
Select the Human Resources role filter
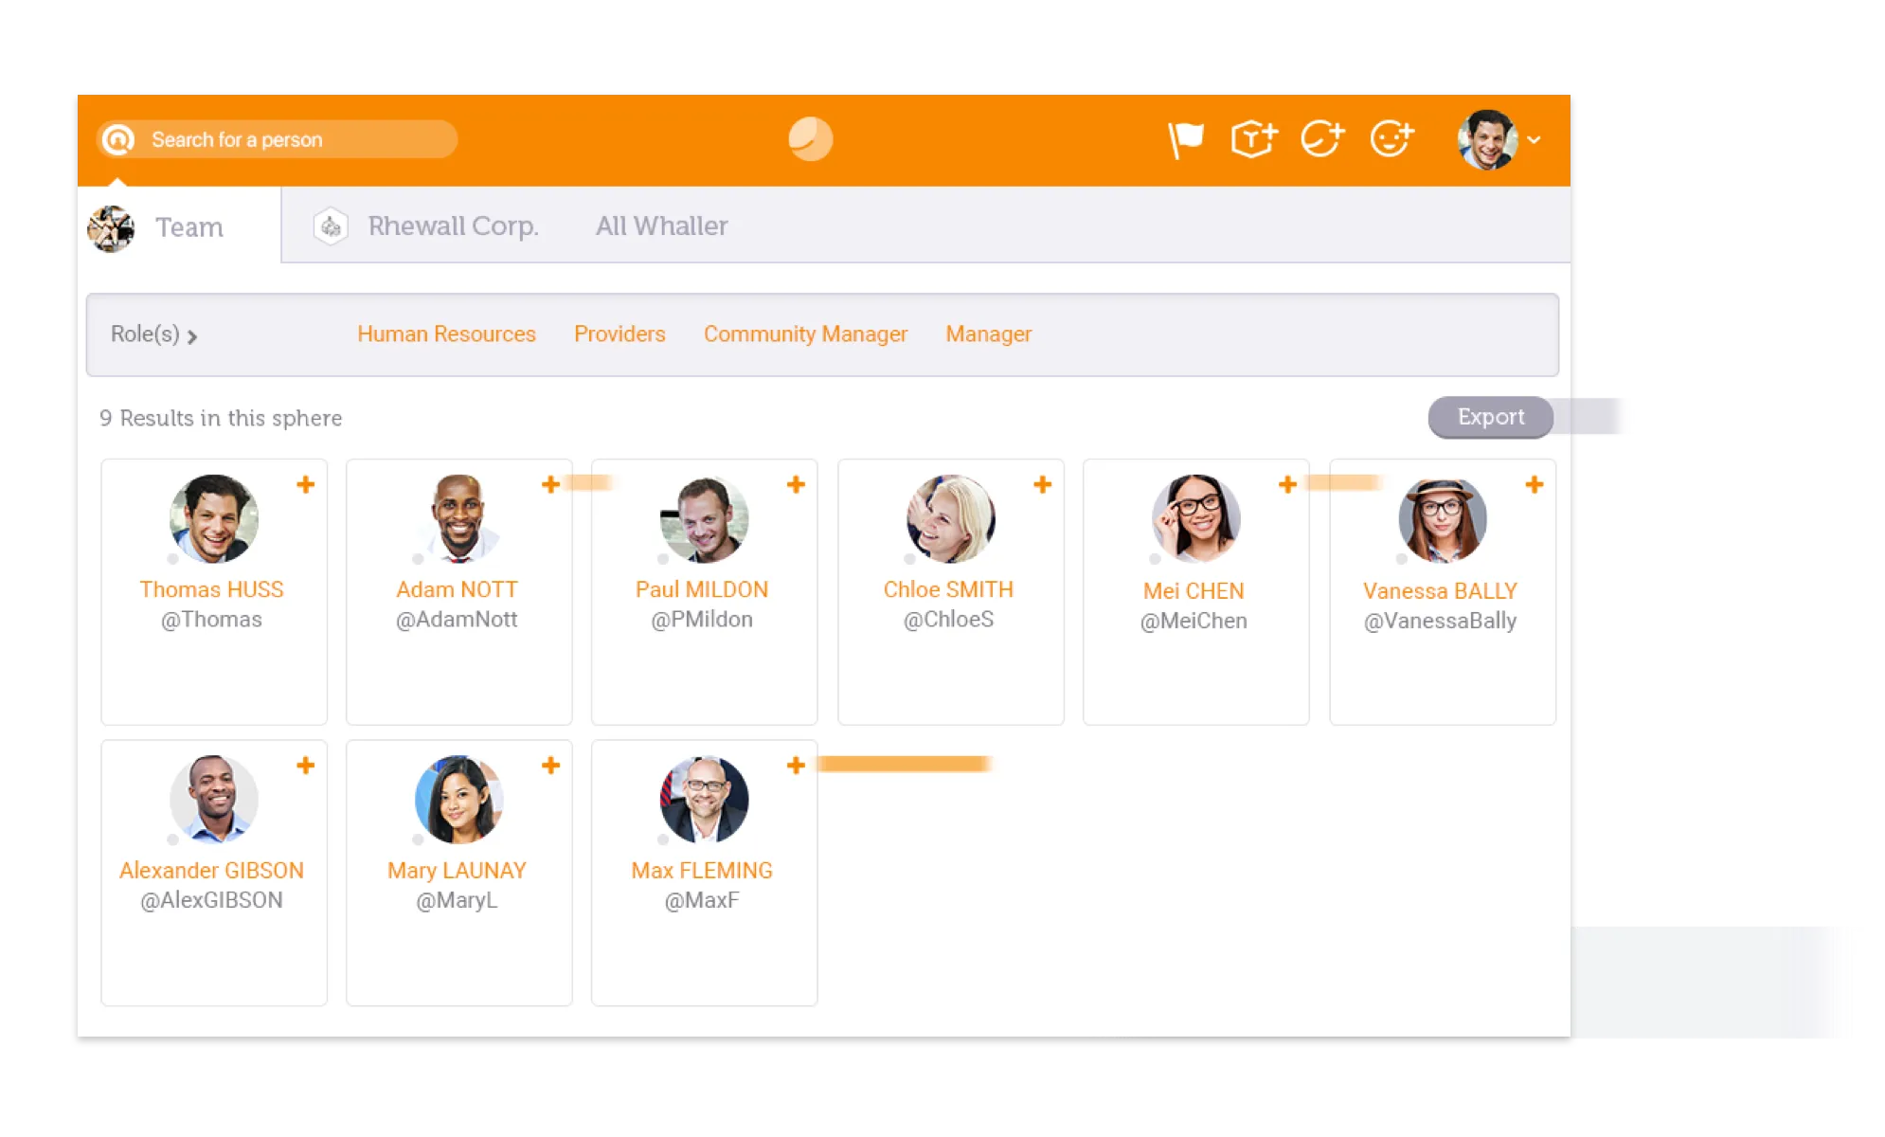445,334
